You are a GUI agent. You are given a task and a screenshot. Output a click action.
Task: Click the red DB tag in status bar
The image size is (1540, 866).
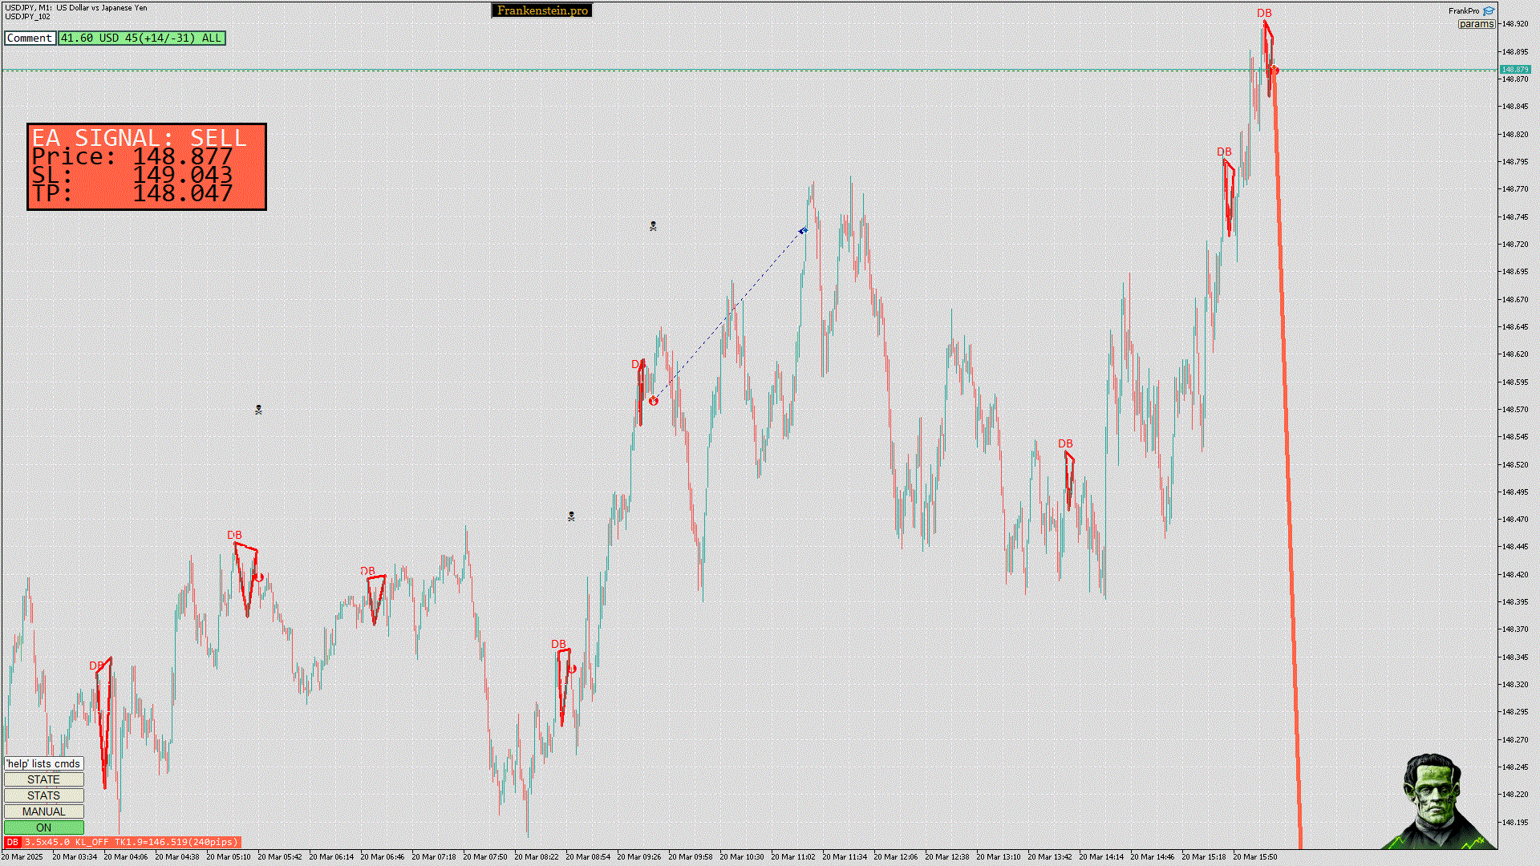(12, 842)
